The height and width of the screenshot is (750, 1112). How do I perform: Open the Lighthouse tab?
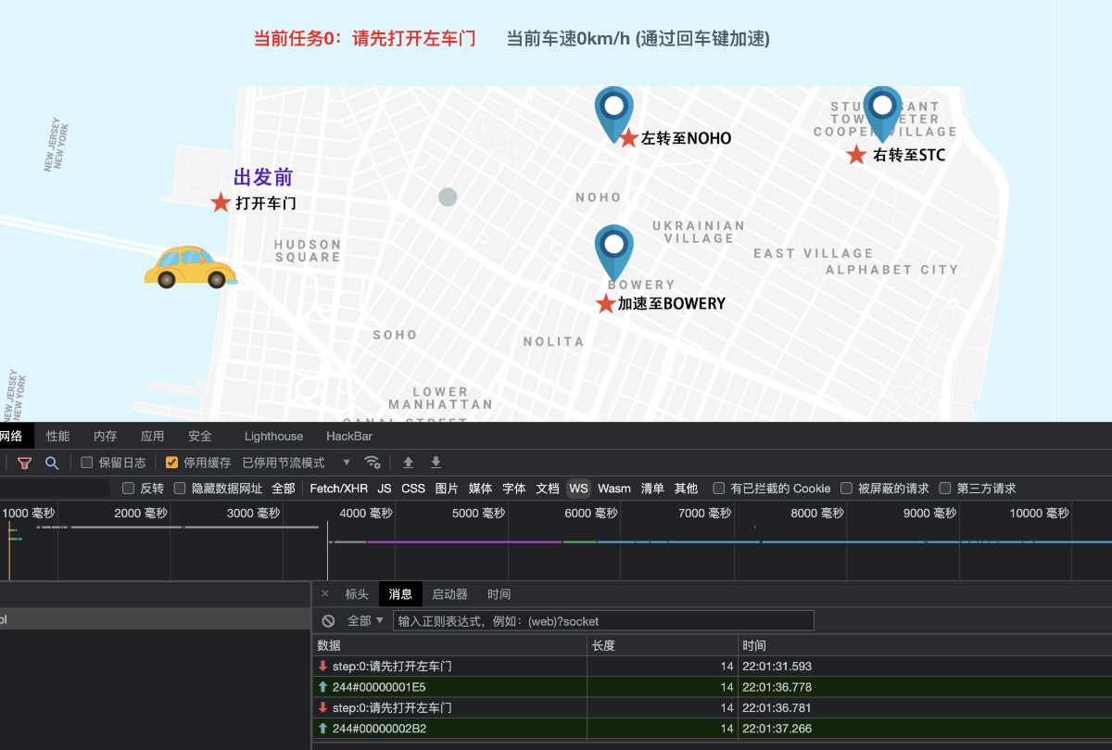[273, 436]
